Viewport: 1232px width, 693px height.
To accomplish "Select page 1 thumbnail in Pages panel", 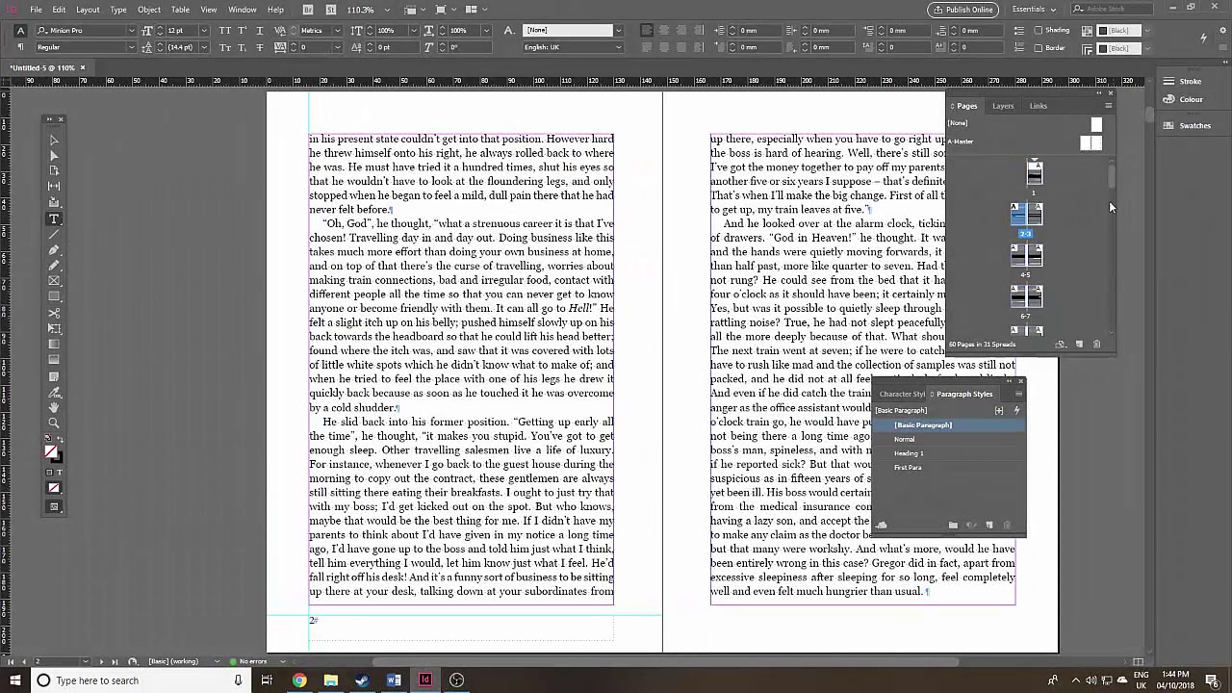I will [x=1034, y=173].
